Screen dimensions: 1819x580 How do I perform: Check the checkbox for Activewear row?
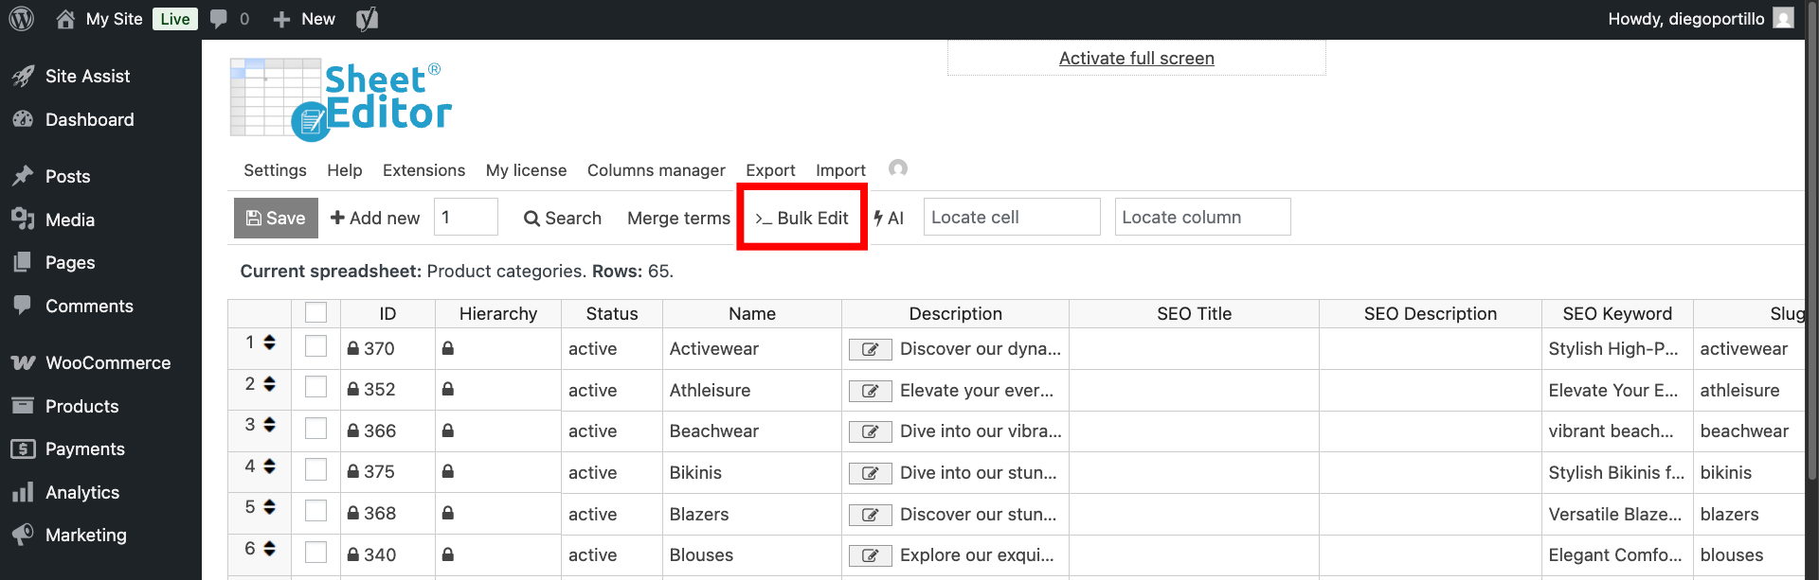tap(315, 346)
